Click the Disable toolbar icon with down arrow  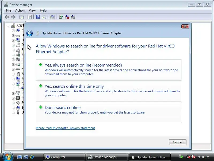click(x=73, y=17)
